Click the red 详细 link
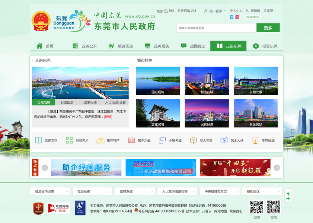This screenshot has width=313, height=223. click(108, 117)
